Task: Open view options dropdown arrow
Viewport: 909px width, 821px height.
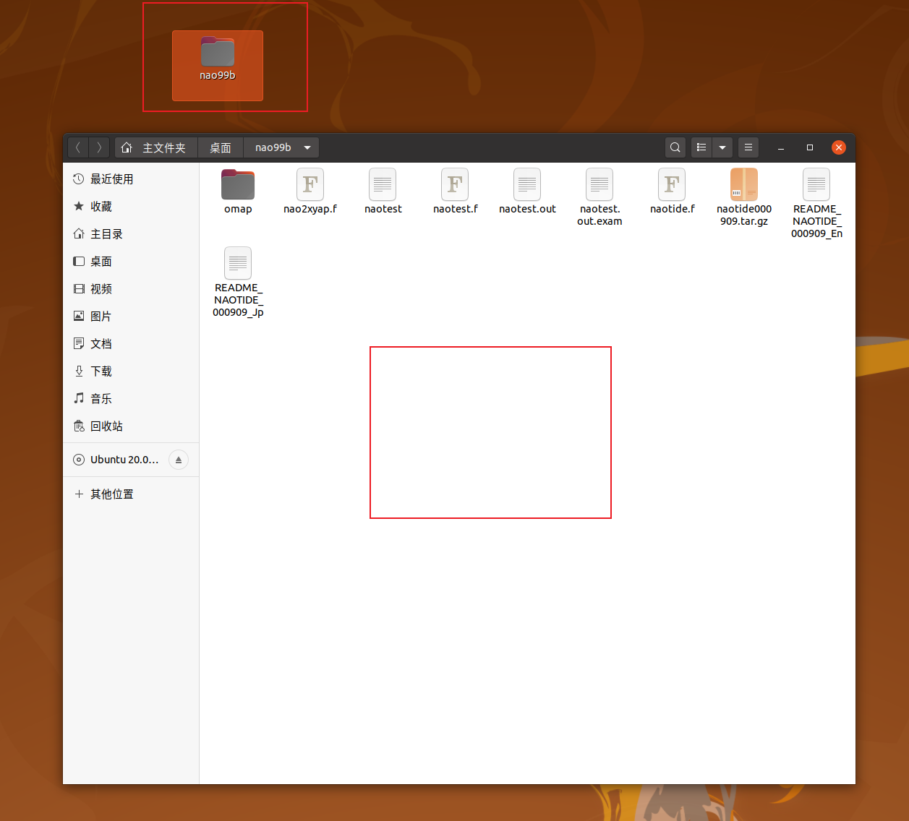Action: (x=722, y=147)
